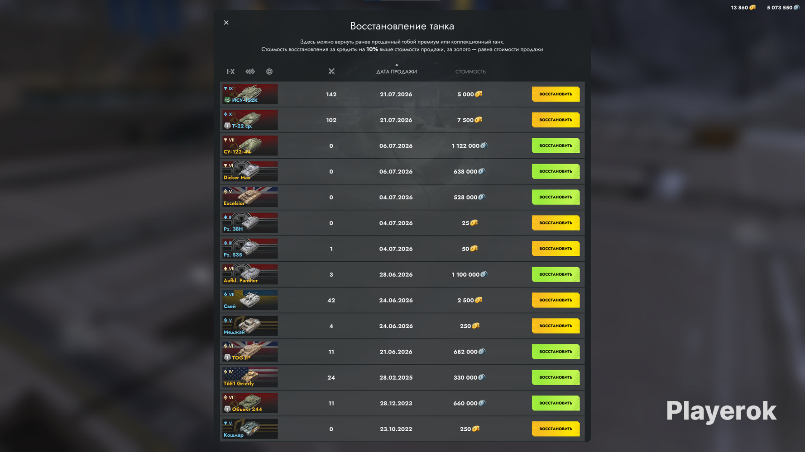Click the silver credits icon in top balance

click(x=796, y=8)
